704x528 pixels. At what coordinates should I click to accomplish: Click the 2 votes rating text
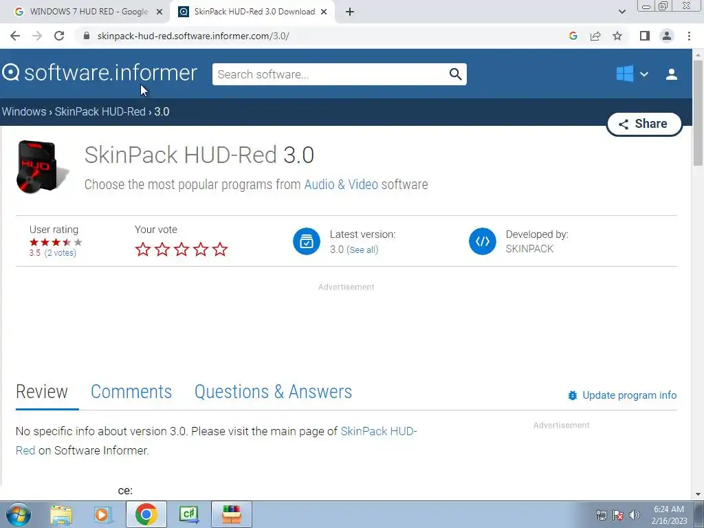(60, 253)
